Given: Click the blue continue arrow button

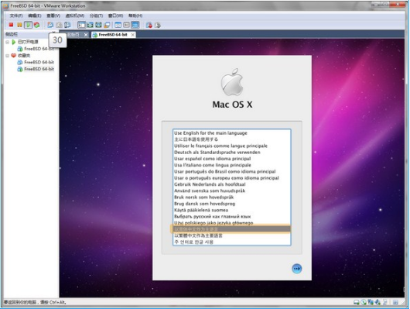Looking at the screenshot, I should click(x=296, y=269).
